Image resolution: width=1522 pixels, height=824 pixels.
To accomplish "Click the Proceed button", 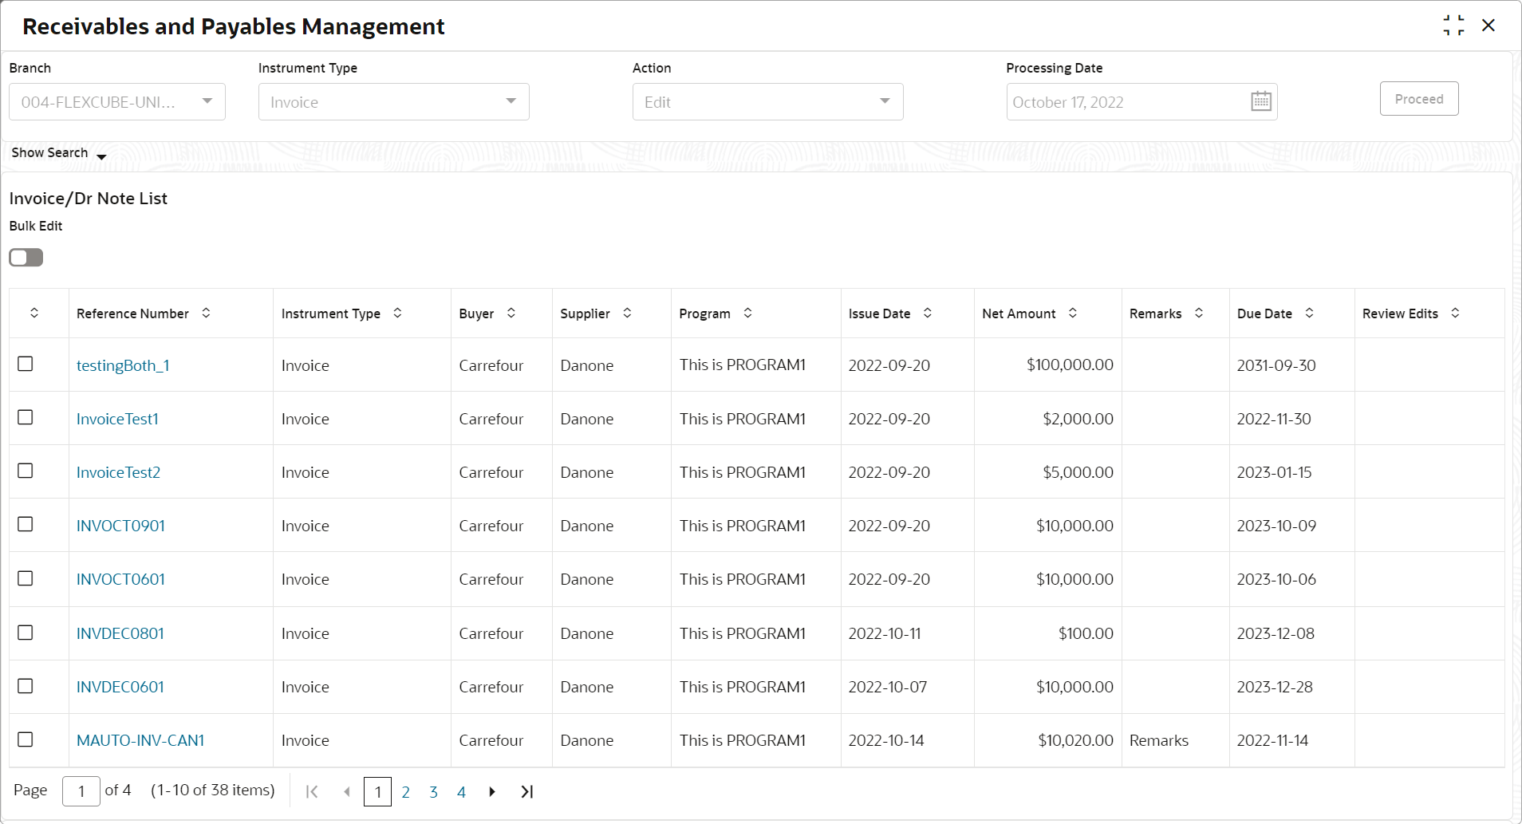I will (1419, 99).
